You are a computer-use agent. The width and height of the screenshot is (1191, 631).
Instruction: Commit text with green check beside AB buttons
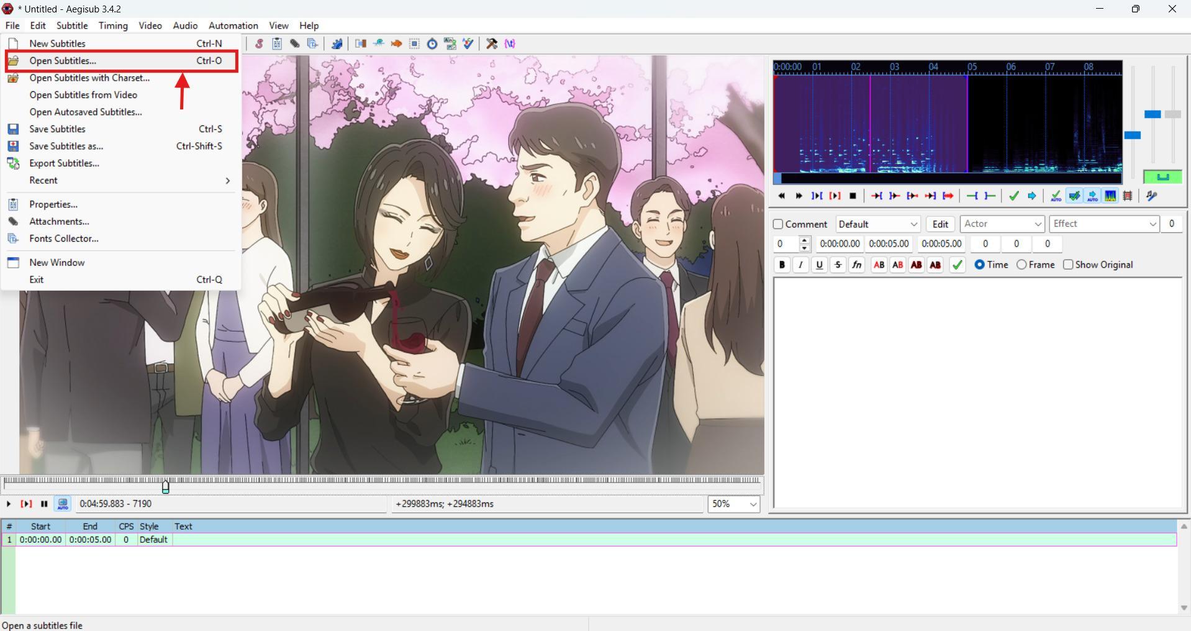pos(958,265)
